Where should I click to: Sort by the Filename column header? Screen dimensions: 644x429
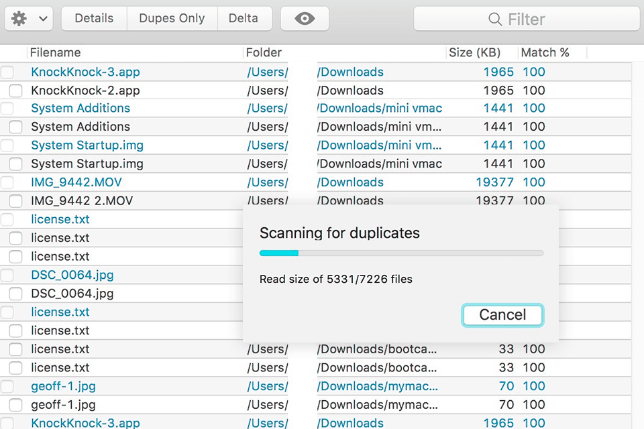[x=54, y=52]
